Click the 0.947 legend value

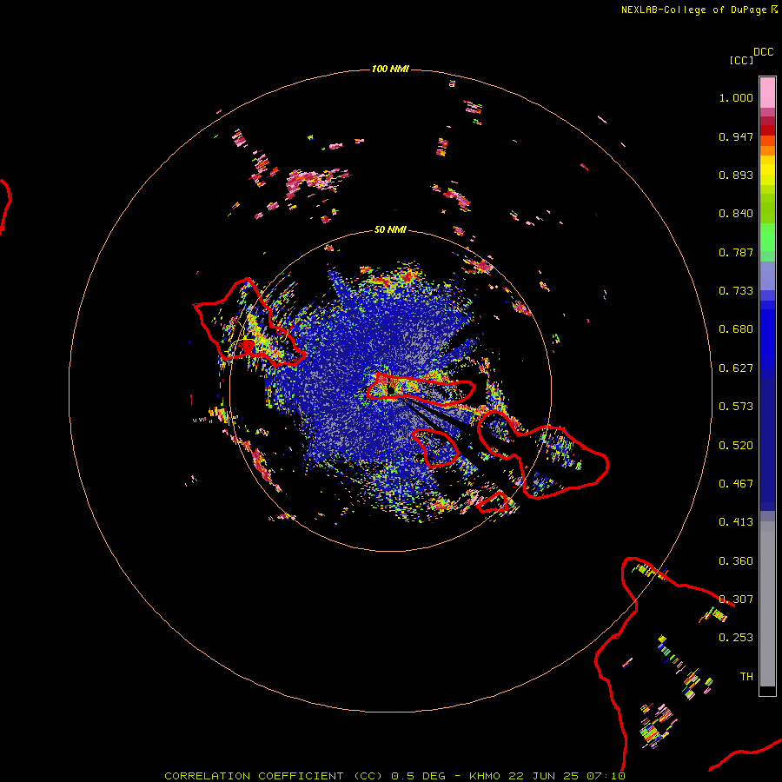coord(736,136)
